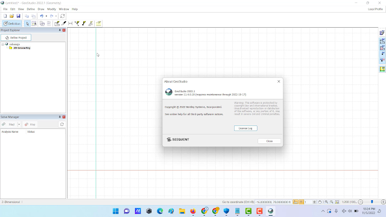
Task: Open the Define menu
Action: [x=31, y=9]
